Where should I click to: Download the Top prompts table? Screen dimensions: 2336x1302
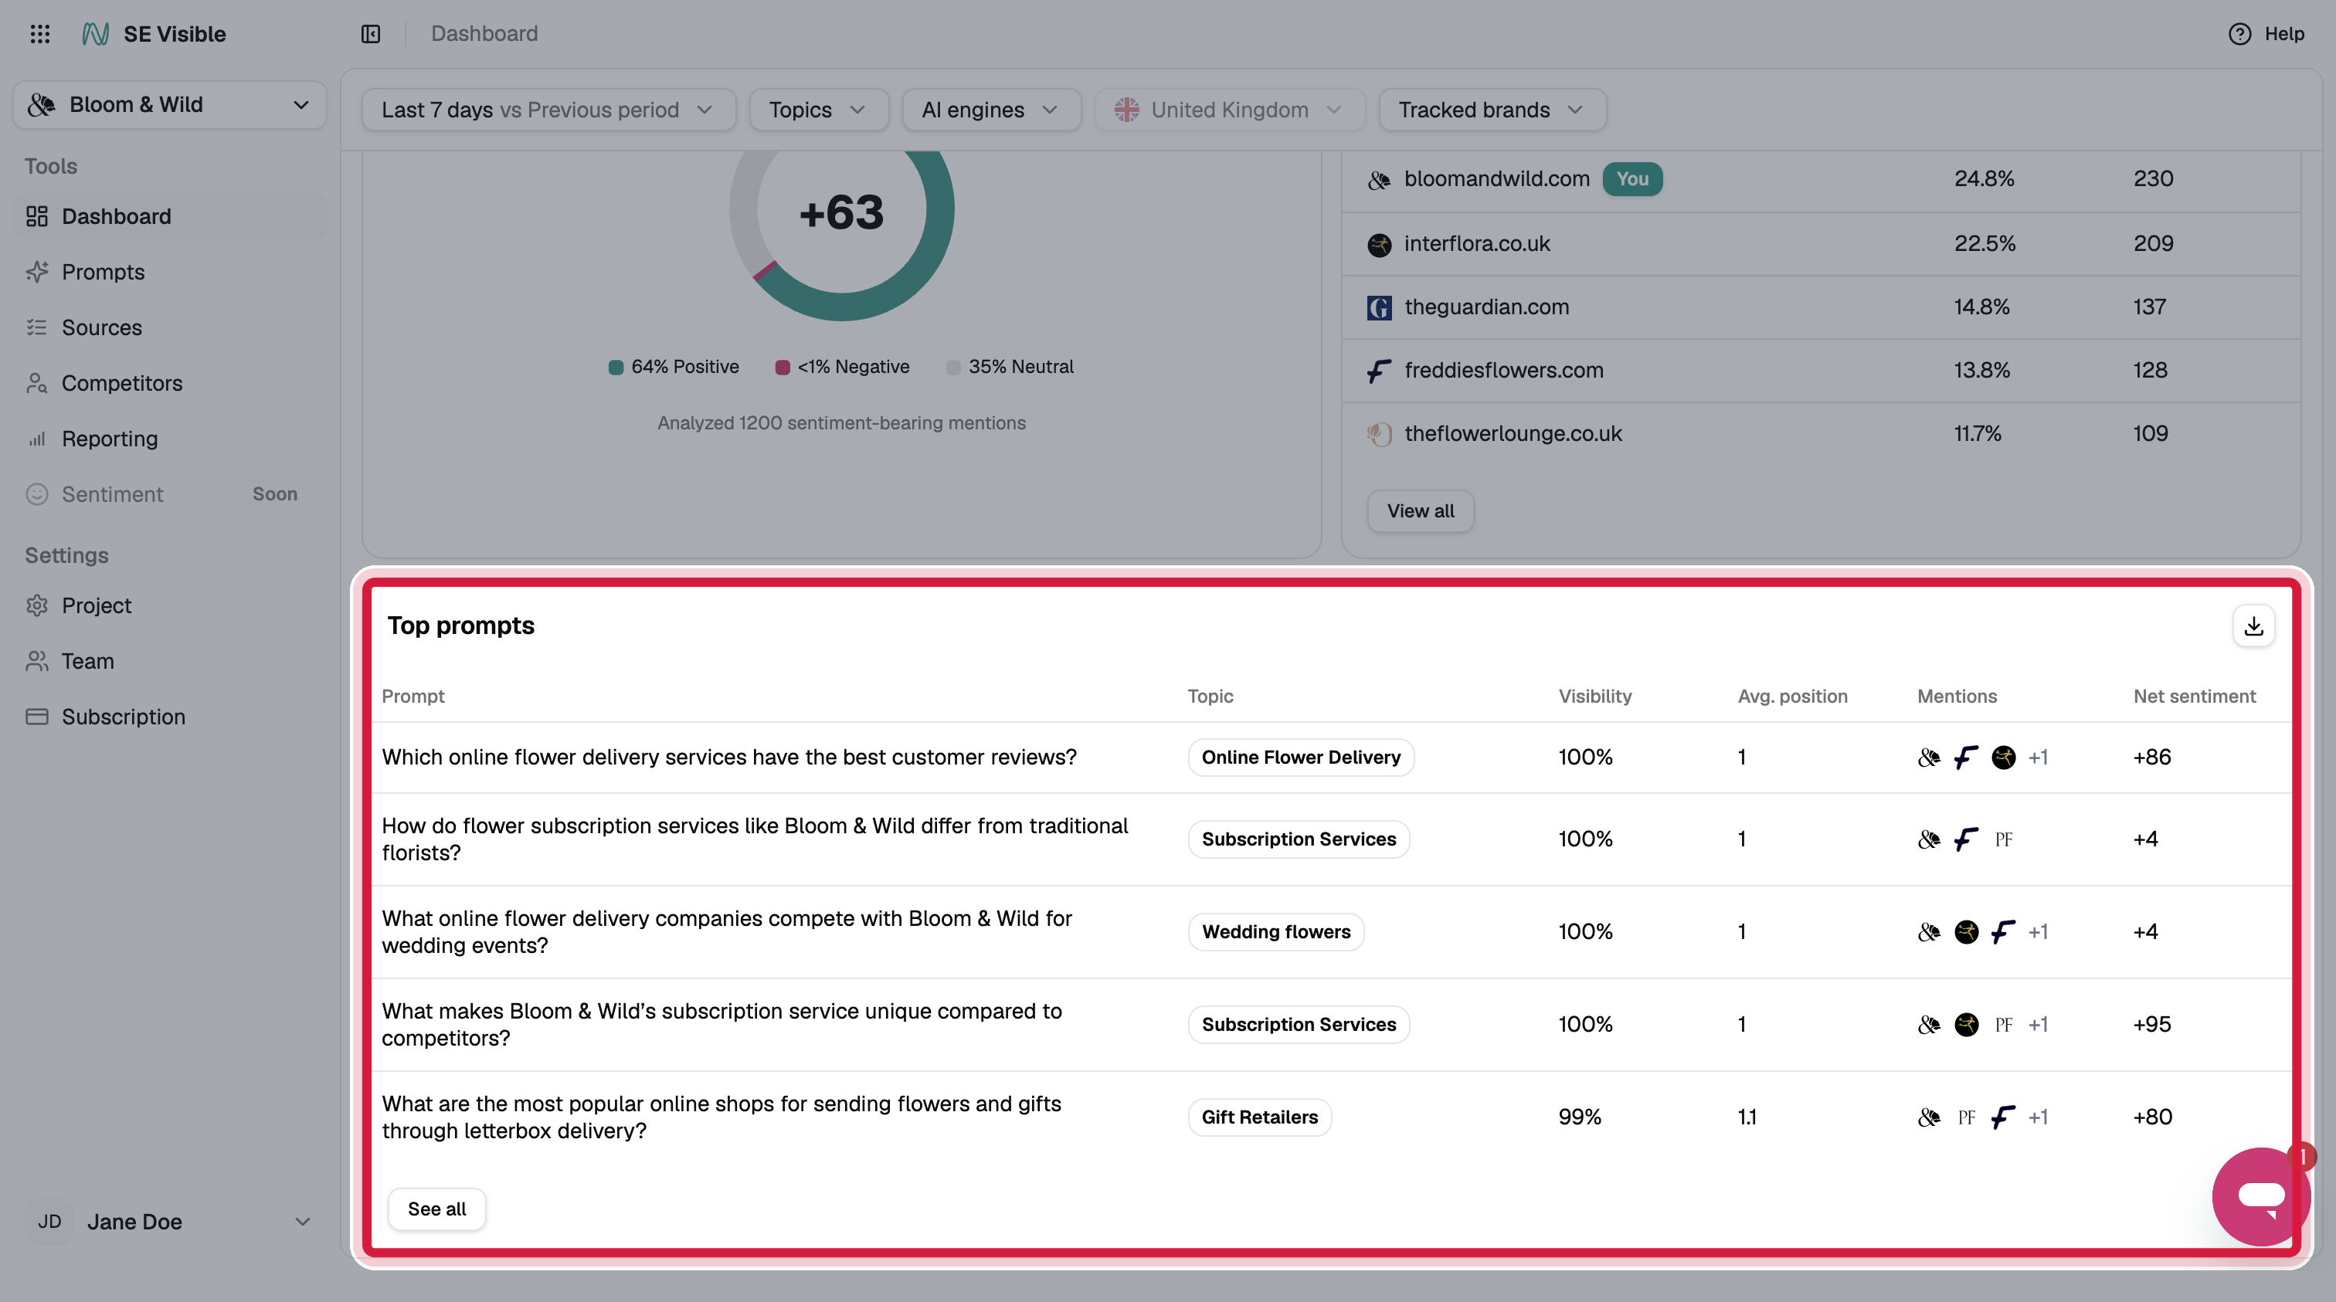pyautogui.click(x=2253, y=626)
